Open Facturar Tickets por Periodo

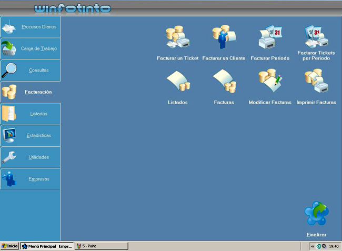tap(316, 38)
